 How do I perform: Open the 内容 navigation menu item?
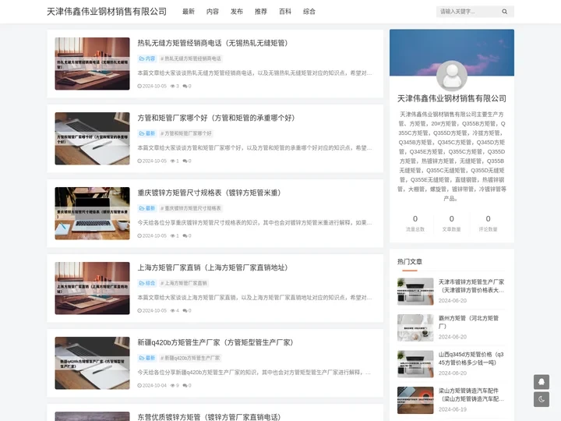pyautogui.click(x=213, y=12)
